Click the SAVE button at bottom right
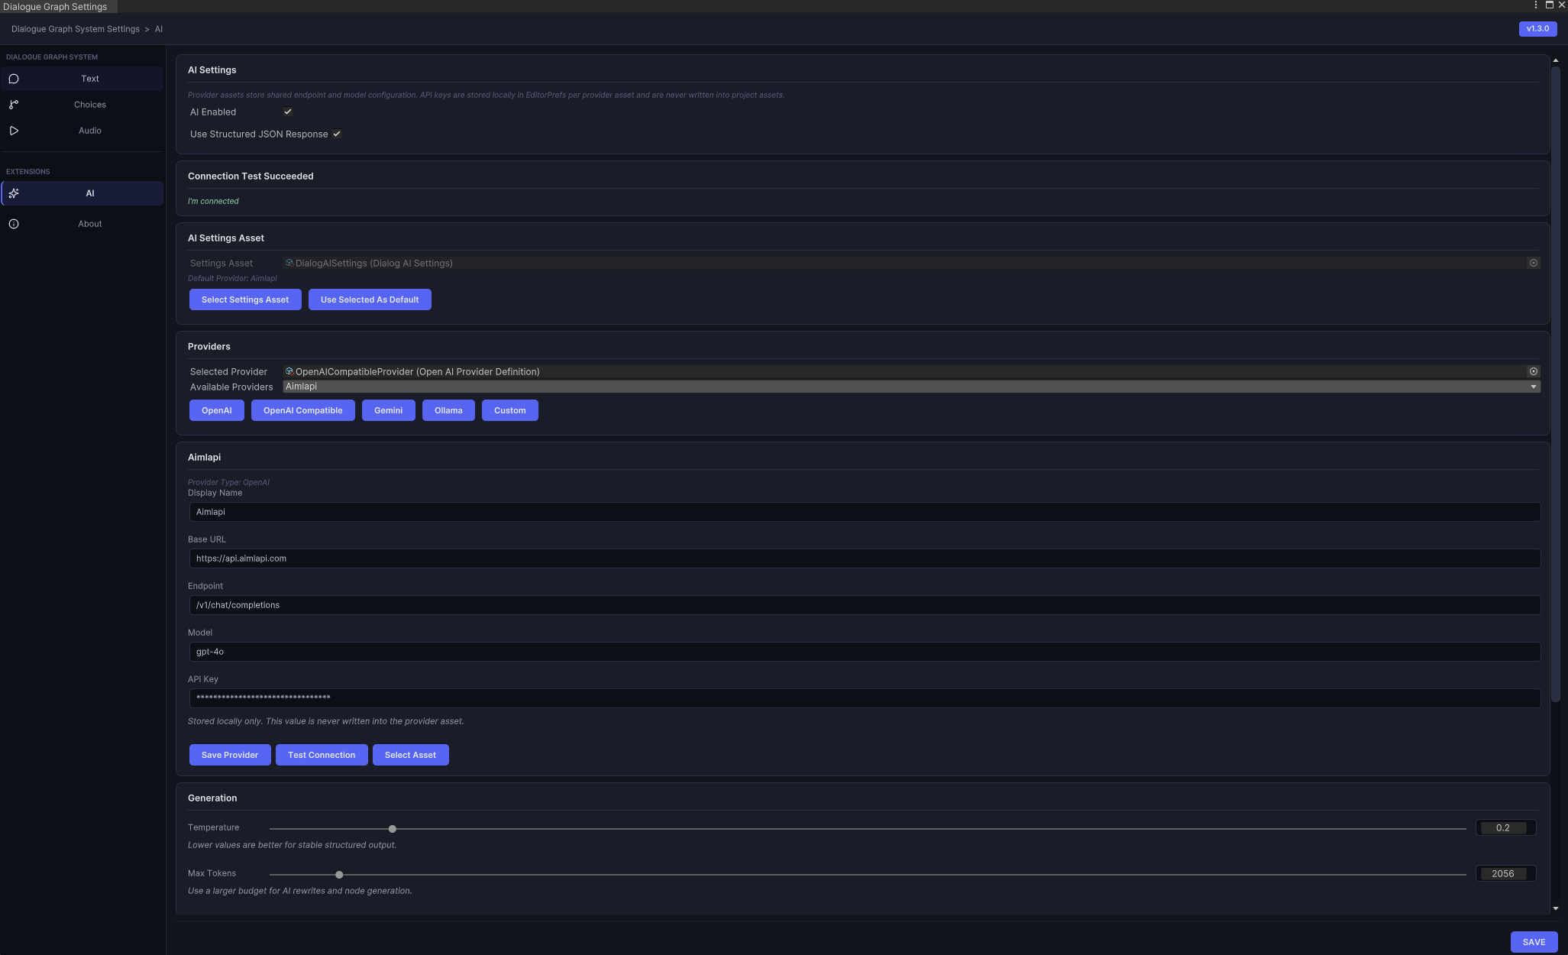Image resolution: width=1568 pixels, height=955 pixels. [x=1534, y=942]
